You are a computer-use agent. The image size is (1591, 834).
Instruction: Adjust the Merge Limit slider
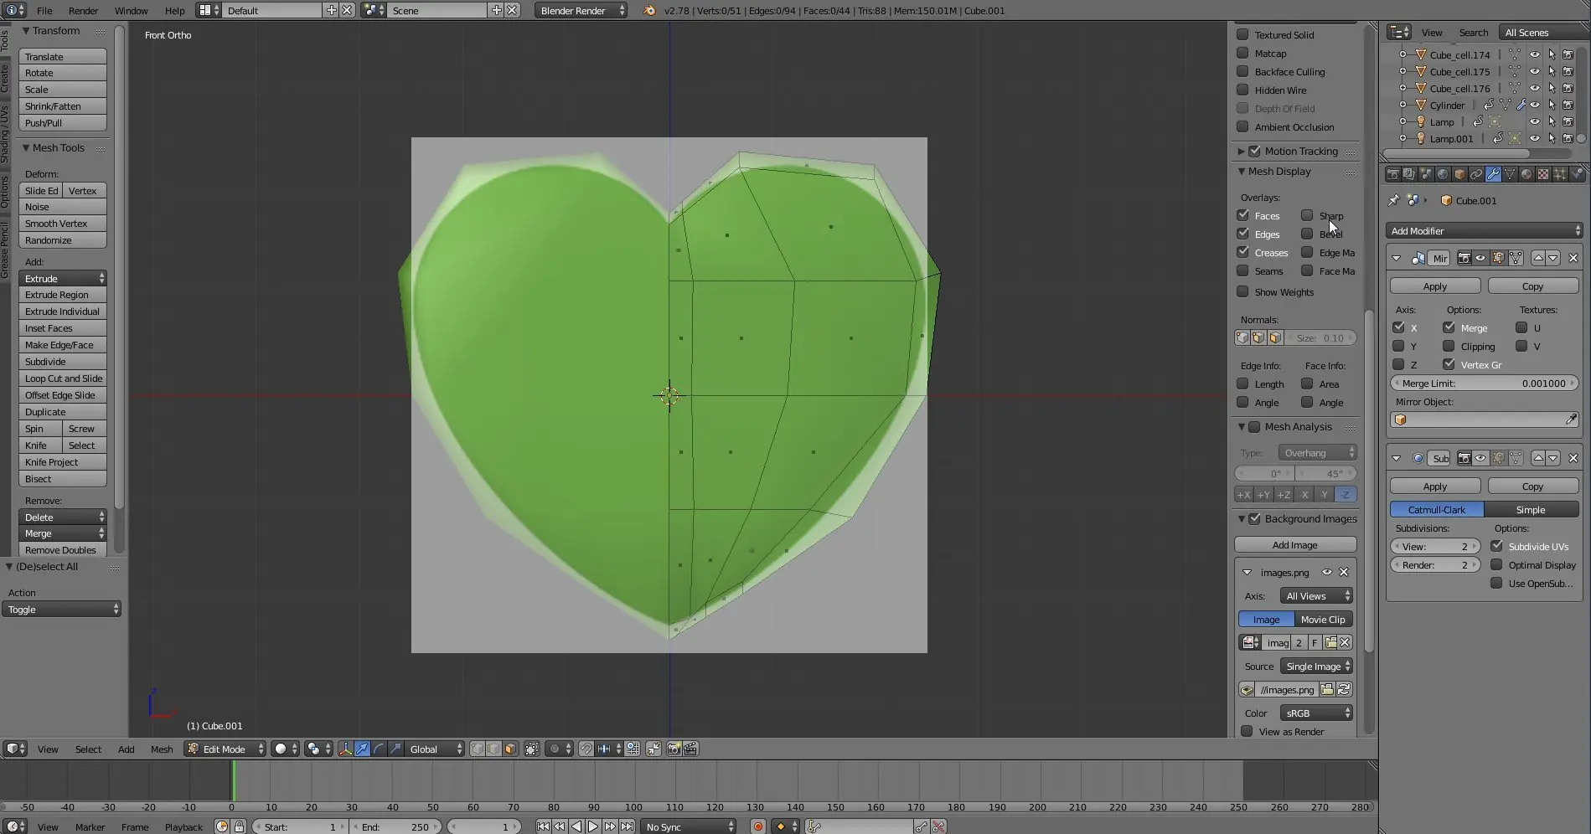click(x=1483, y=383)
